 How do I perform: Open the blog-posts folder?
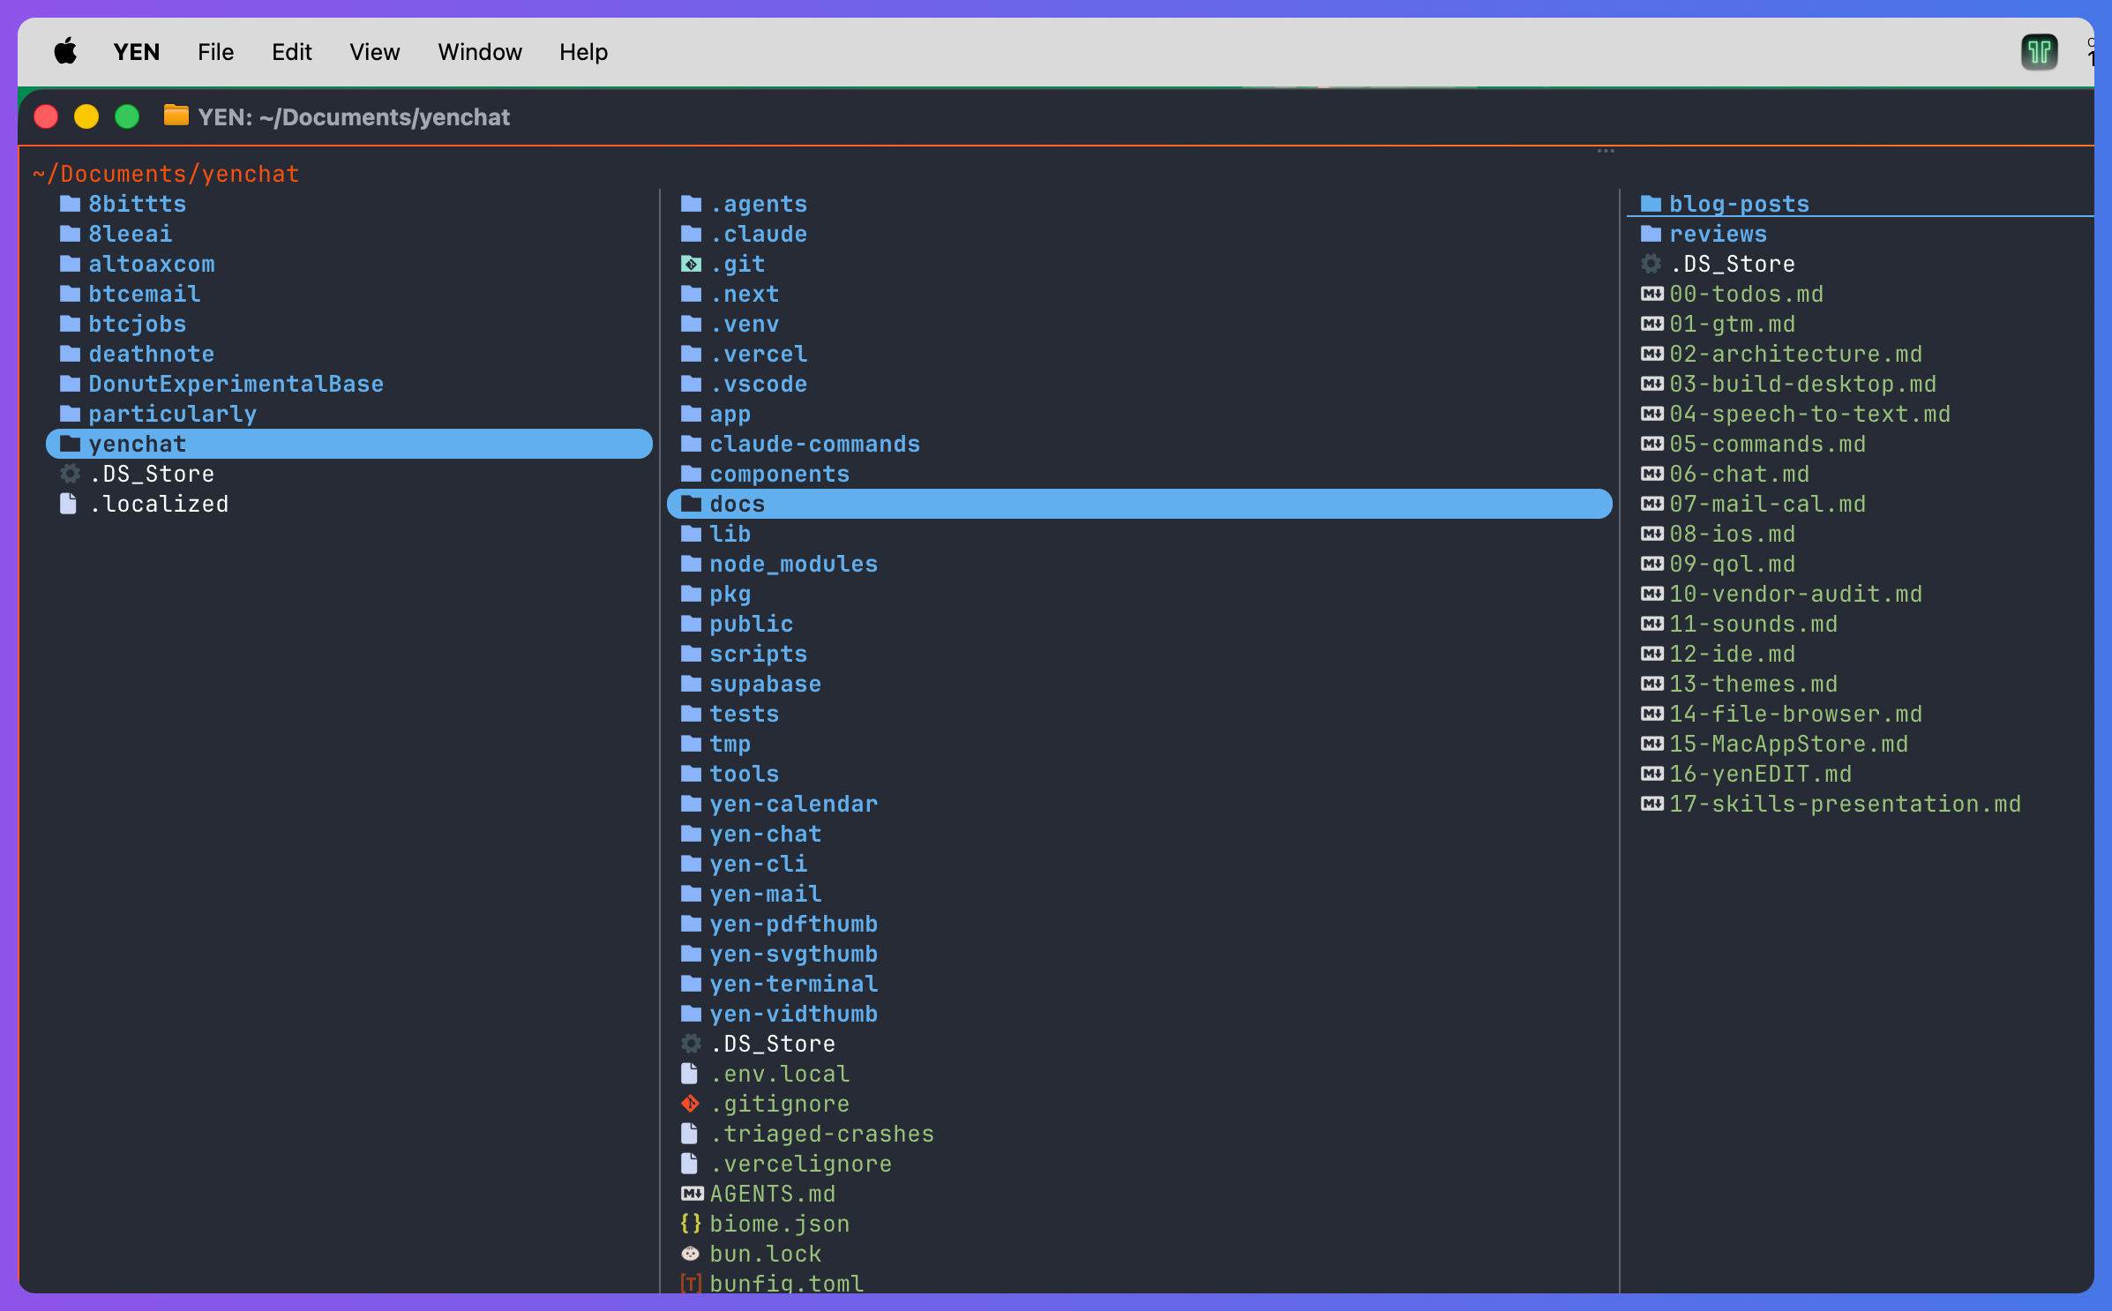click(x=1738, y=204)
